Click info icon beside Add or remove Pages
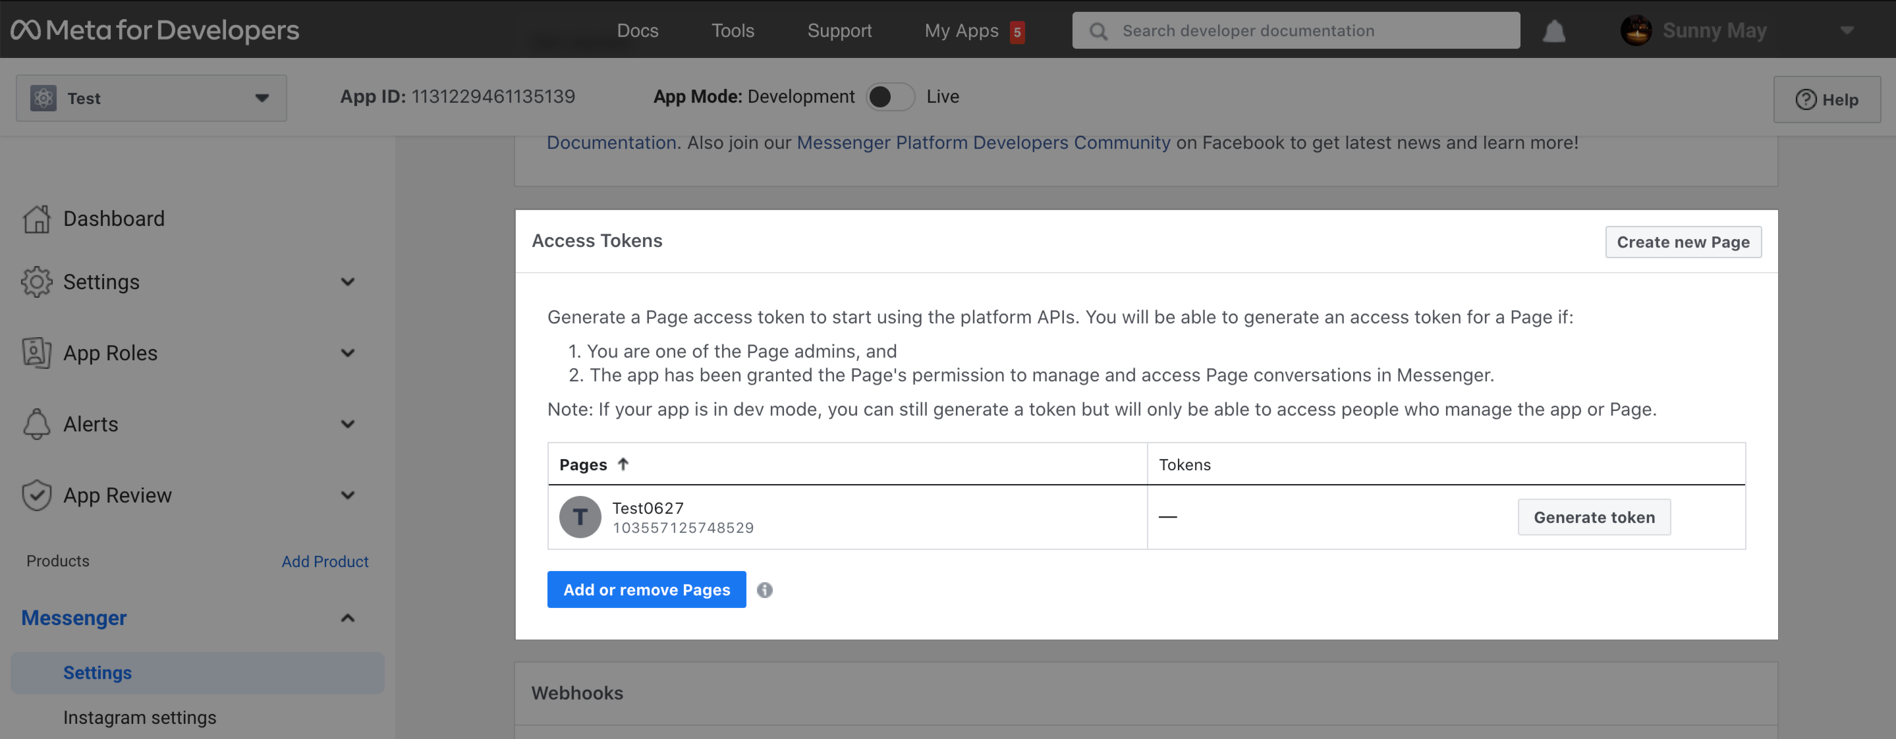 coord(765,590)
